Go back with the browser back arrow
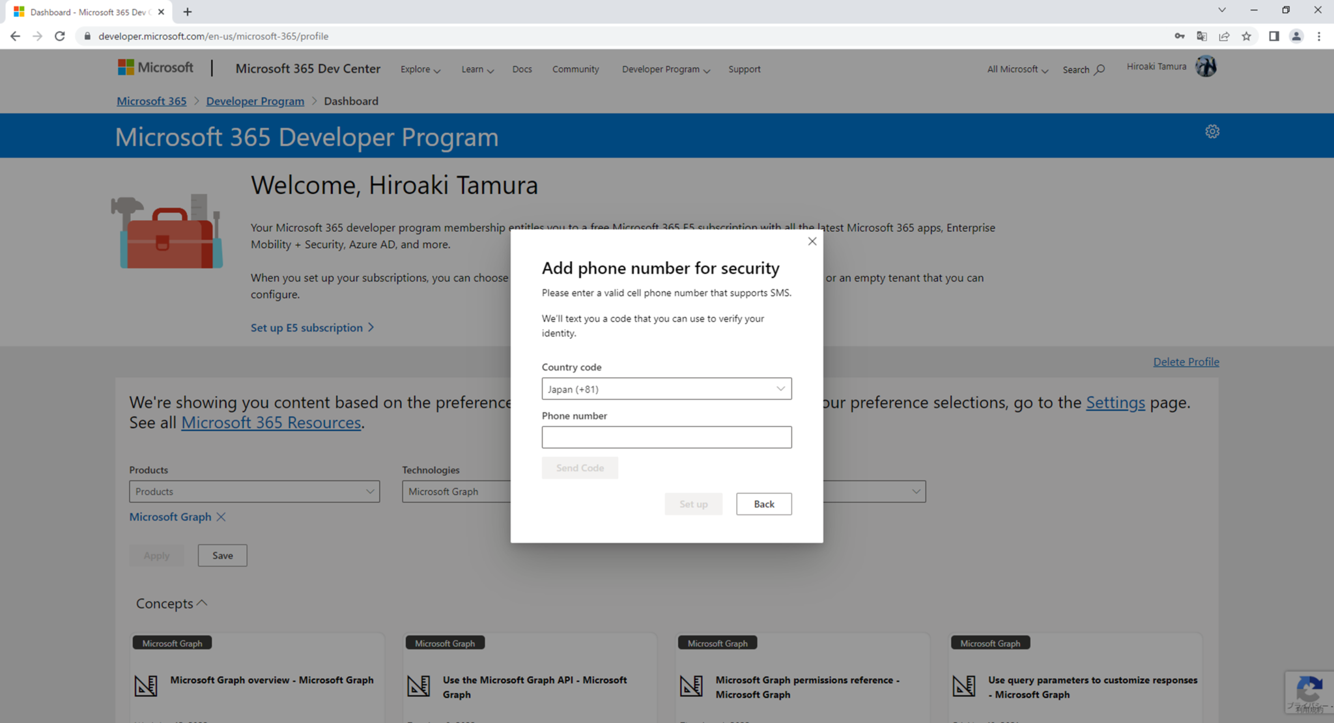 pyautogui.click(x=15, y=36)
